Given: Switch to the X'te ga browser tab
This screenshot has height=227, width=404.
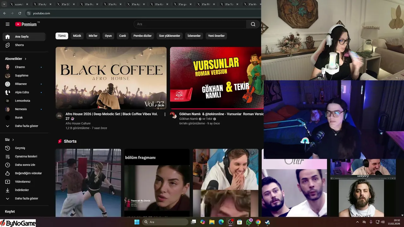Looking at the screenshot, I should pyautogui.click(x=182, y=4).
